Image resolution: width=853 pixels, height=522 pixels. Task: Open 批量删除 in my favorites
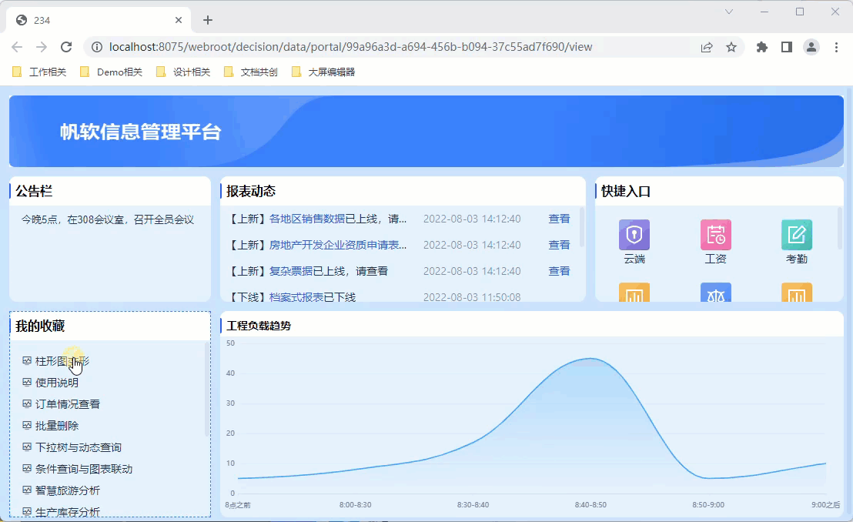tap(56, 426)
